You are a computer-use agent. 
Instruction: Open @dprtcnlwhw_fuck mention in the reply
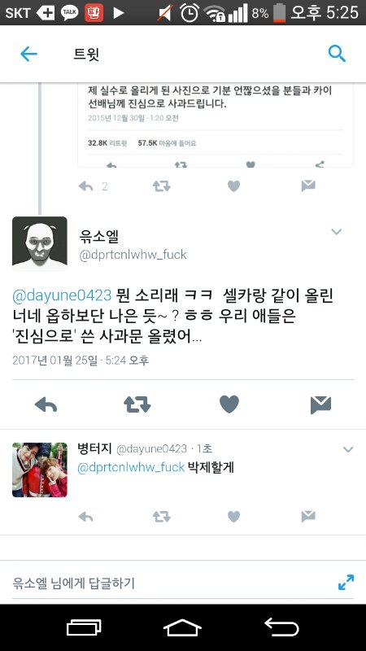131,467
